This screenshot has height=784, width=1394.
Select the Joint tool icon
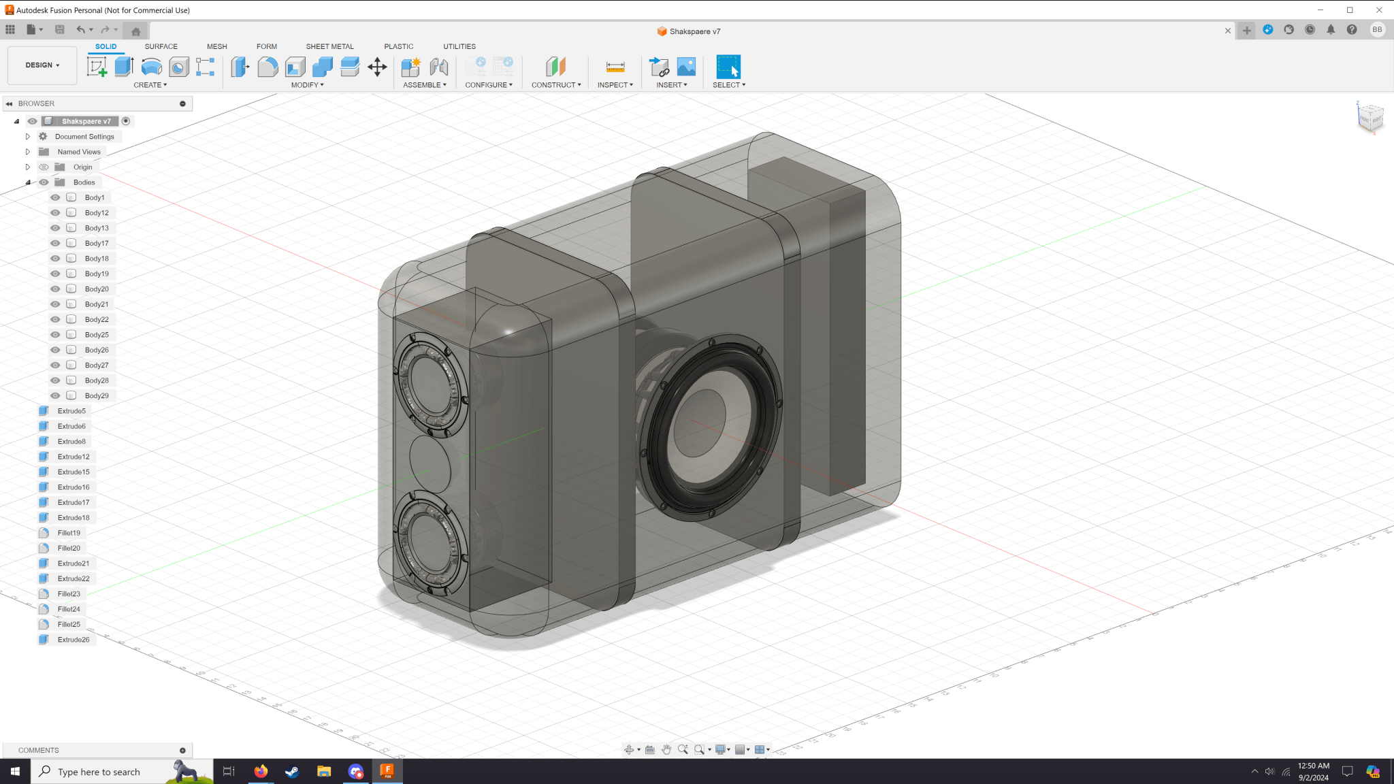[x=439, y=67]
